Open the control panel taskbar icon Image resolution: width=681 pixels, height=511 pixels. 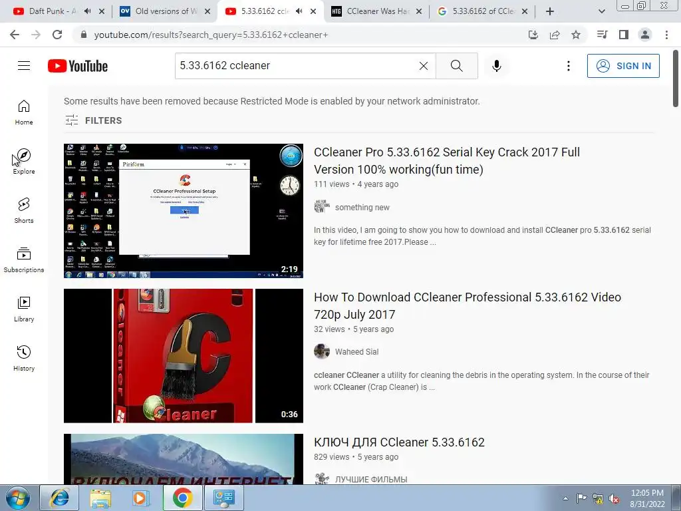click(223, 498)
